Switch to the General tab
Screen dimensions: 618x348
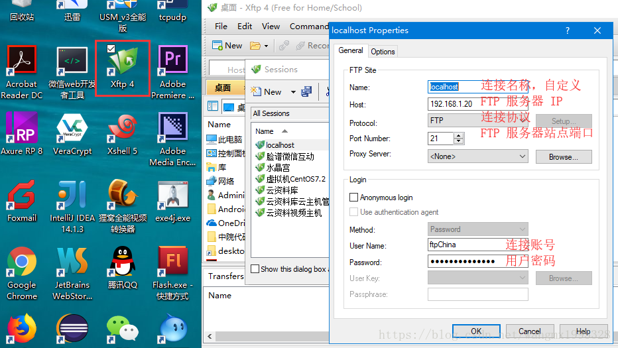point(351,50)
